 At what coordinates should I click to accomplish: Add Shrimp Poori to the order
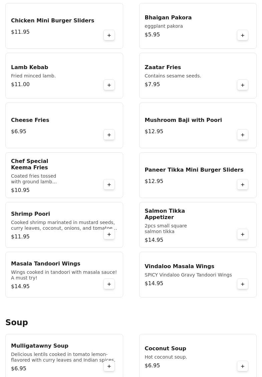tap(109, 234)
